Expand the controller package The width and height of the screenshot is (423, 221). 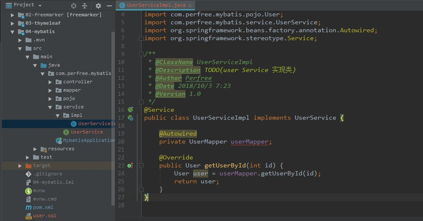click(x=50, y=82)
